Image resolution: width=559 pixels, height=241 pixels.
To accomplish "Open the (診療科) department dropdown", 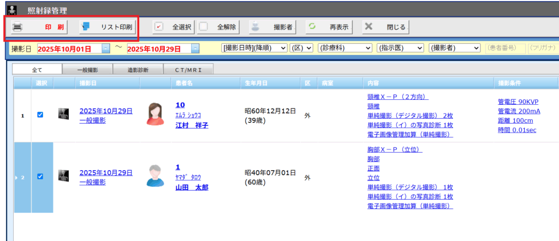I will 344,49.
